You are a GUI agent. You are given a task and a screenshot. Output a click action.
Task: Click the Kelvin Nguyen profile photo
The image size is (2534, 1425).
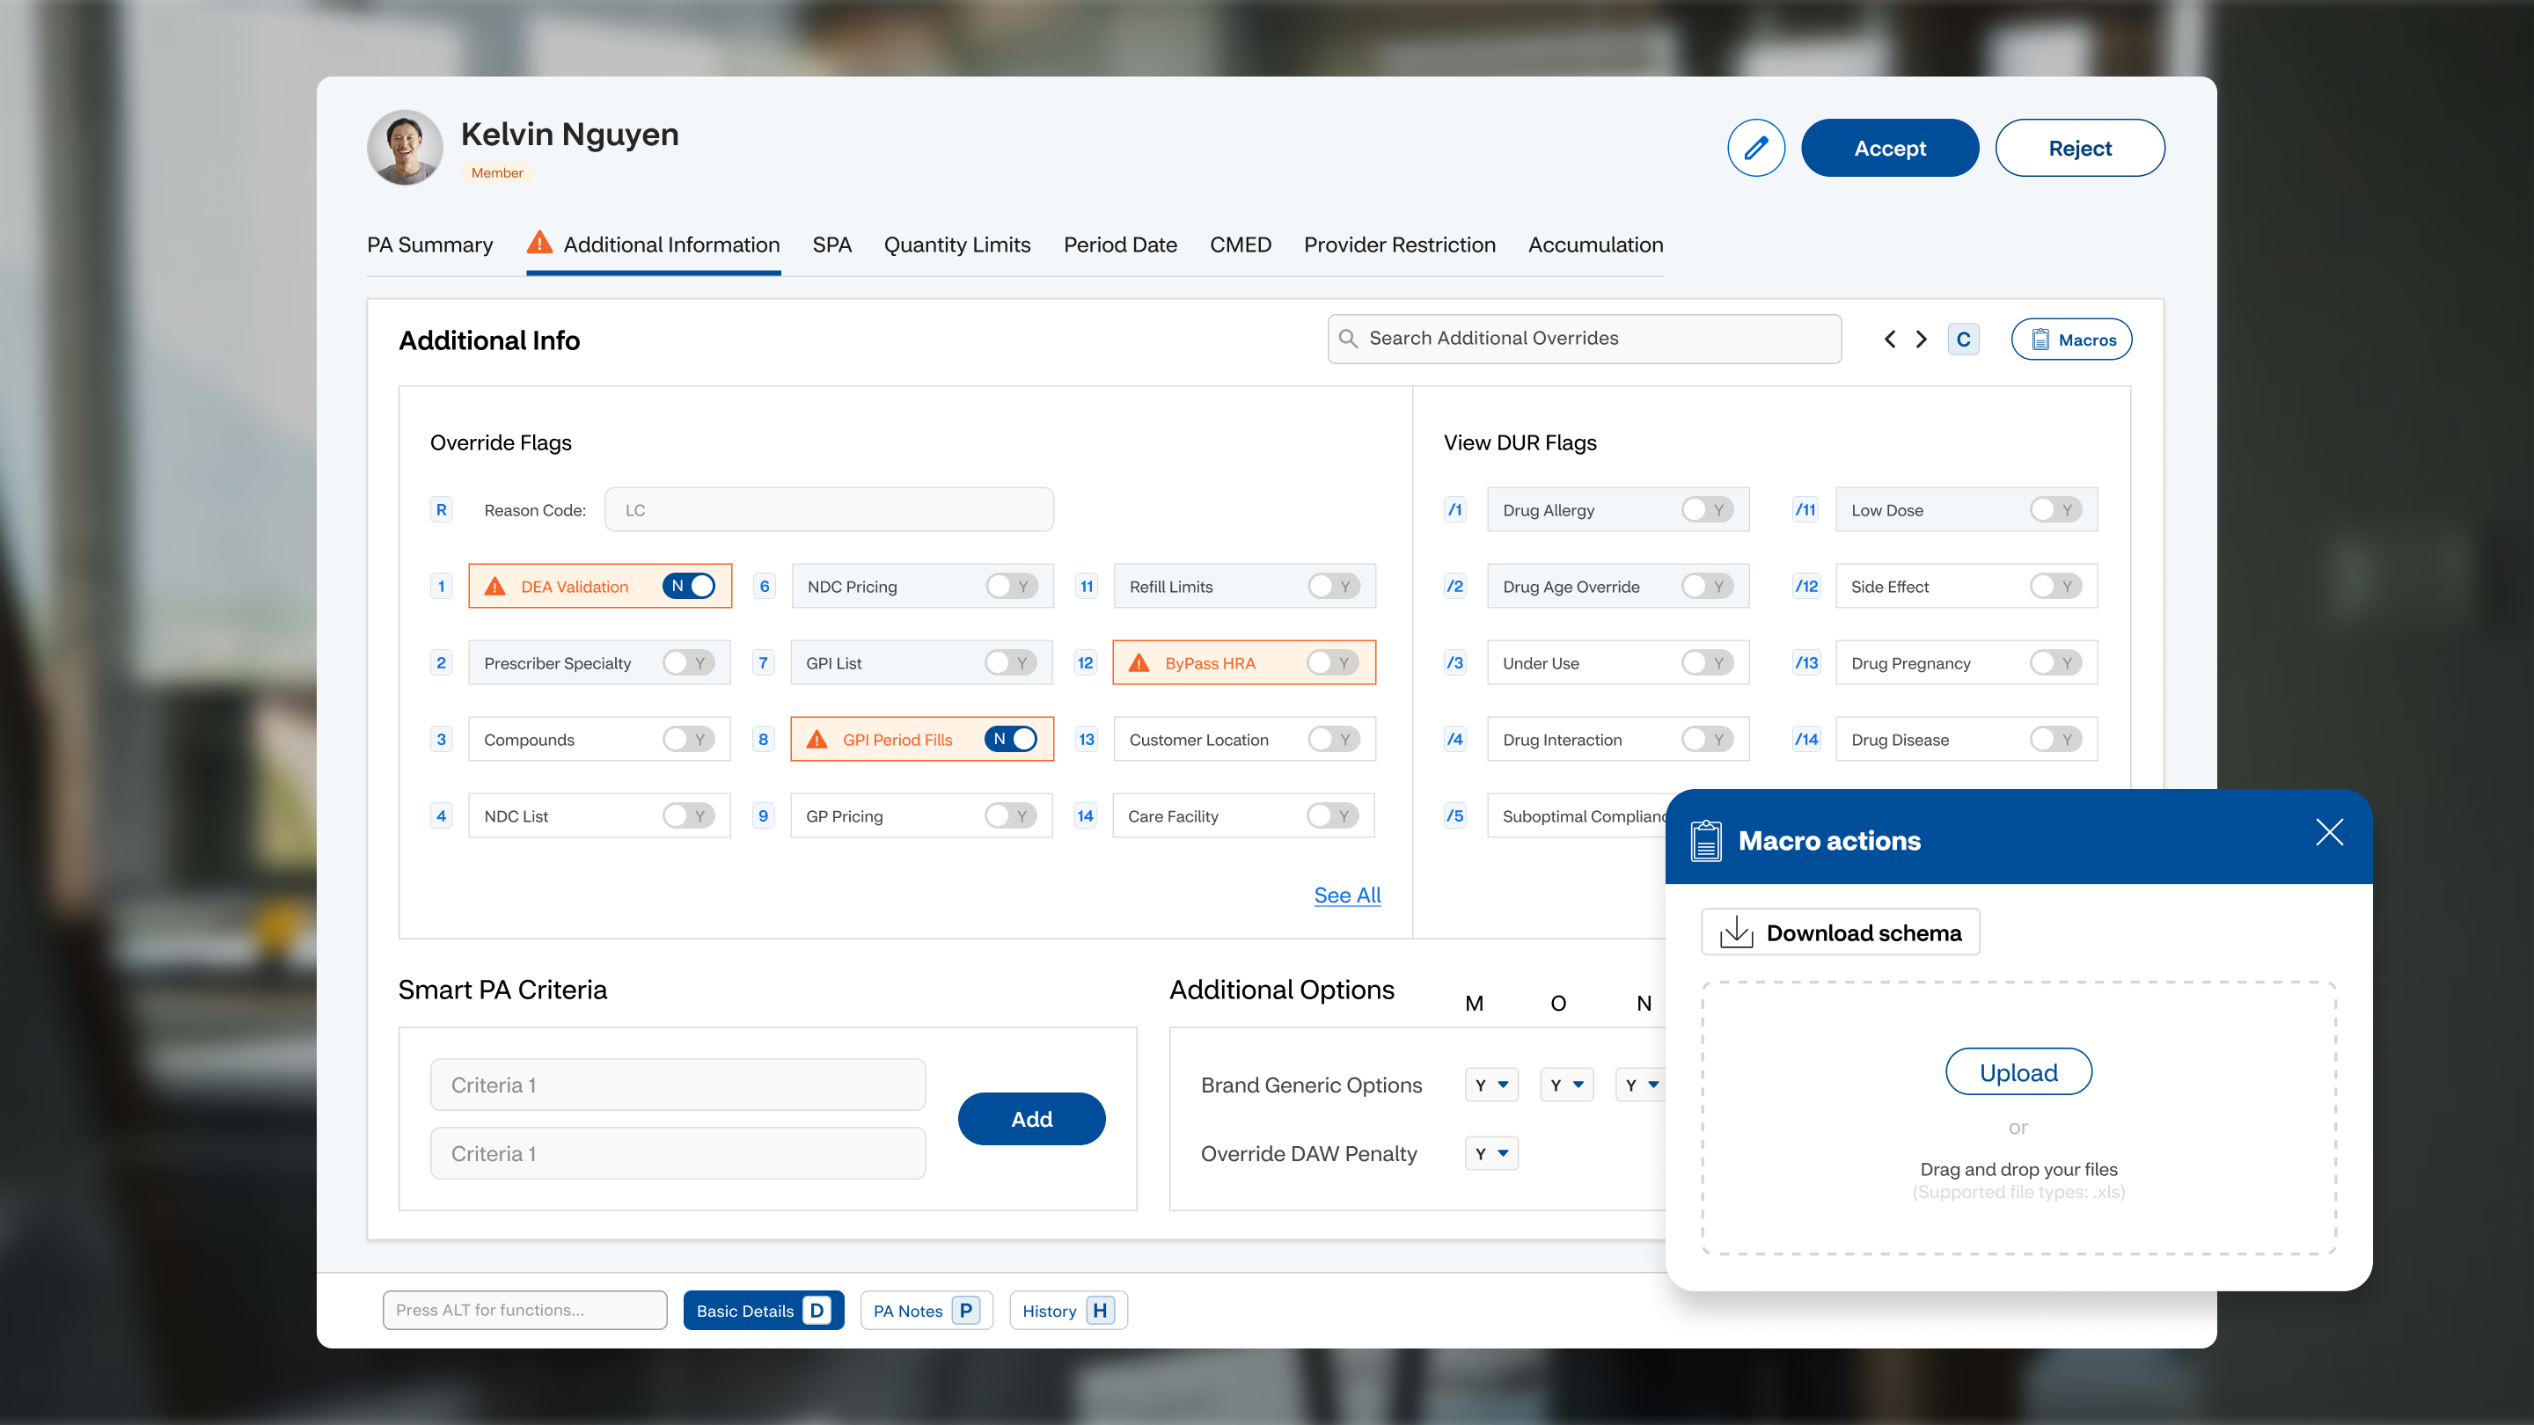tap(405, 148)
